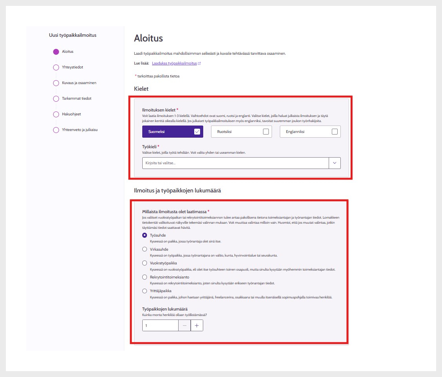Pick the Rekrytointitoimeksianto radio option
This screenshot has width=442, height=377.
point(145,277)
